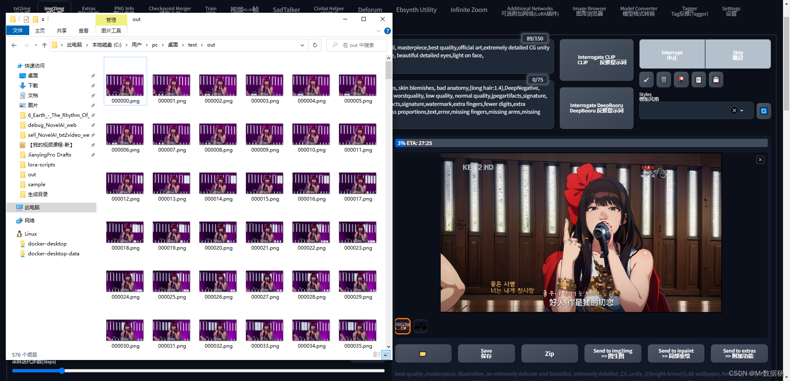This screenshot has height=381, width=790.
Task: Open the 图片工具 ribbon tab
Action: point(111,30)
